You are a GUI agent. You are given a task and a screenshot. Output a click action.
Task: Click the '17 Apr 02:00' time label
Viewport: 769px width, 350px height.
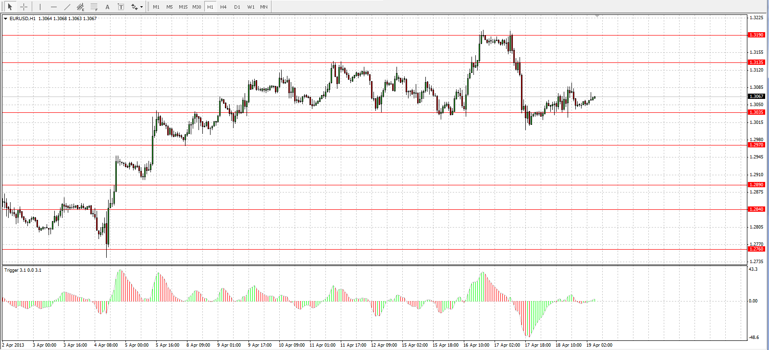[x=507, y=345]
